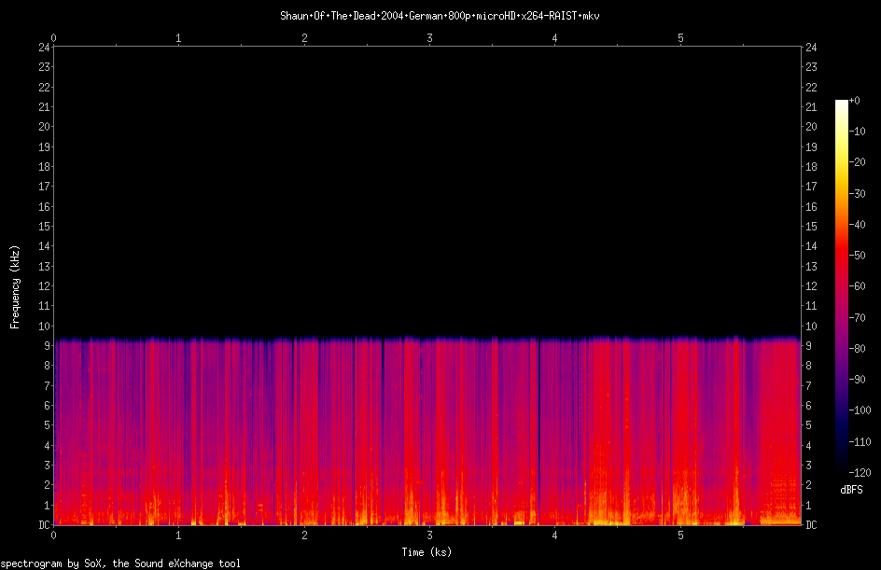Click the -120 label on color legend
Screen dimensions: 881x570
pyautogui.click(x=860, y=472)
